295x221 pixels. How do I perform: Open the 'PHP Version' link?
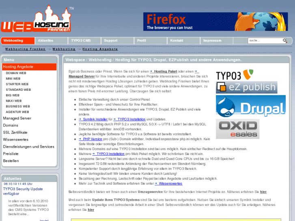90,139
